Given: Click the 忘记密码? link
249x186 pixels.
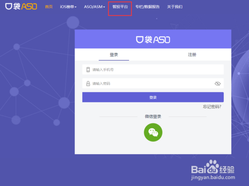Looking at the screenshot, I should click(x=212, y=107).
